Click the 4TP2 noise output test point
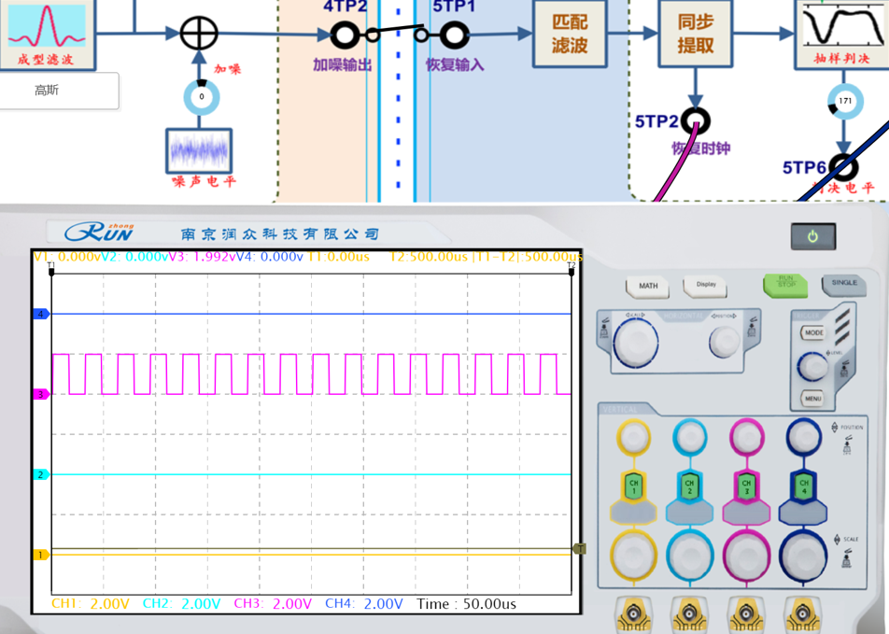Viewport: 889px width, 634px height. [x=345, y=35]
